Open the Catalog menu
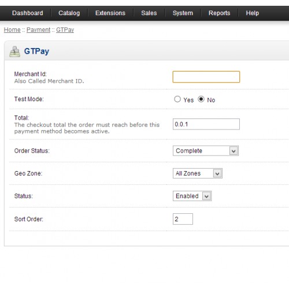 [x=69, y=13]
